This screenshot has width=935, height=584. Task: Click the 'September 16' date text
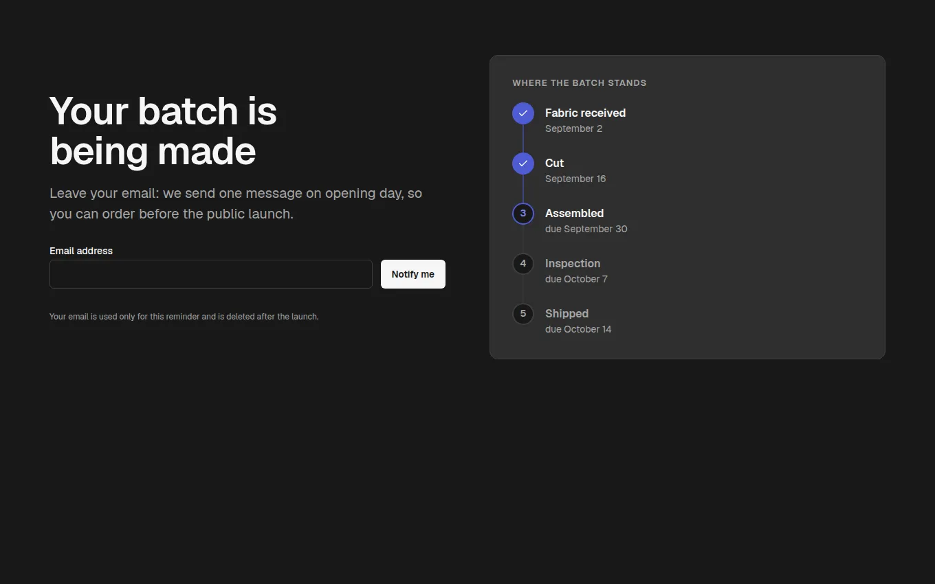pyautogui.click(x=575, y=179)
